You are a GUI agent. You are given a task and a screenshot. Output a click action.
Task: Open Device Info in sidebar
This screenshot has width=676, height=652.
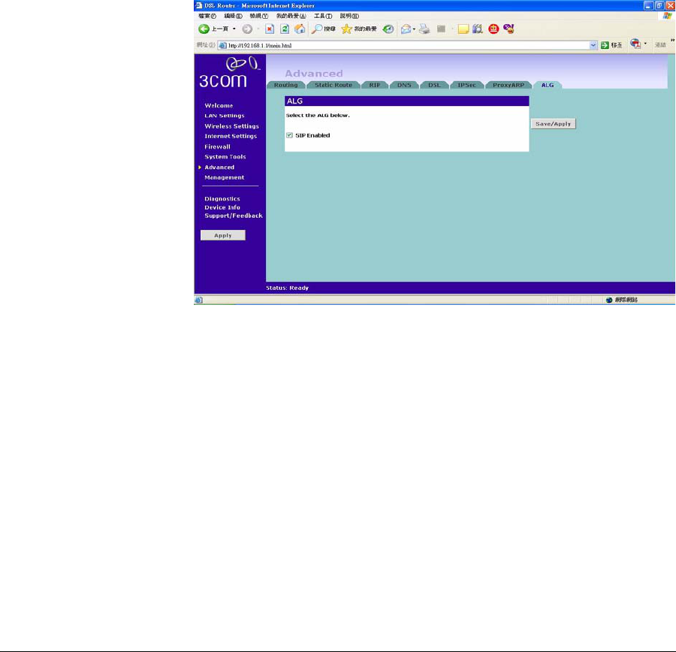222,207
